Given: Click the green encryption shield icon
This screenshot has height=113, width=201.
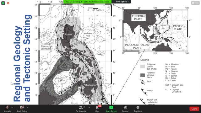Looking at the screenshot, I should pyautogui.click(x=3, y=3).
